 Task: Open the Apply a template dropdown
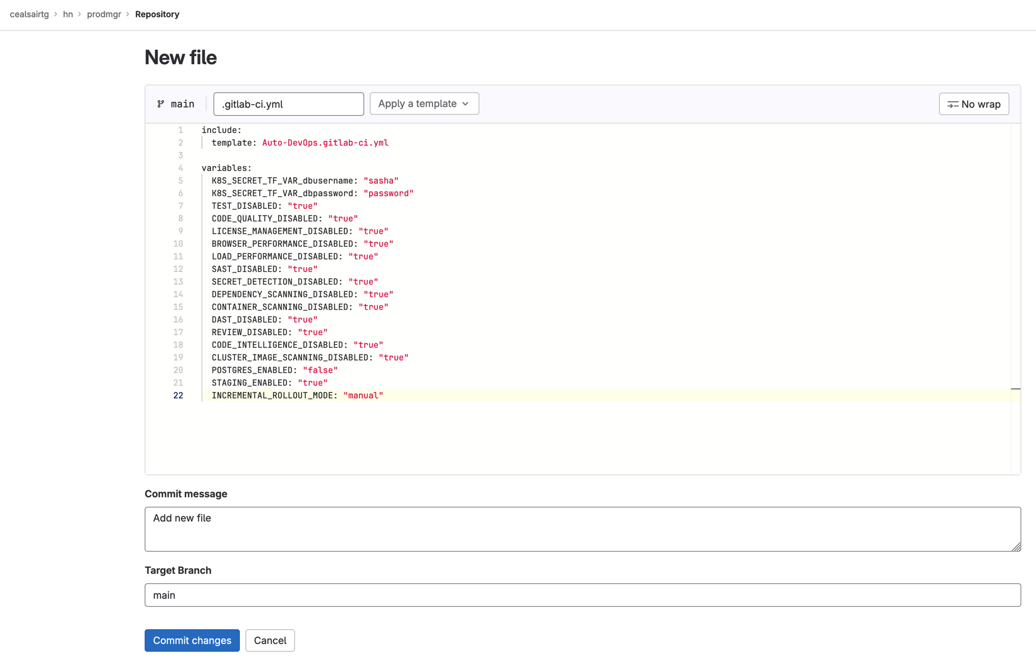[x=424, y=104]
